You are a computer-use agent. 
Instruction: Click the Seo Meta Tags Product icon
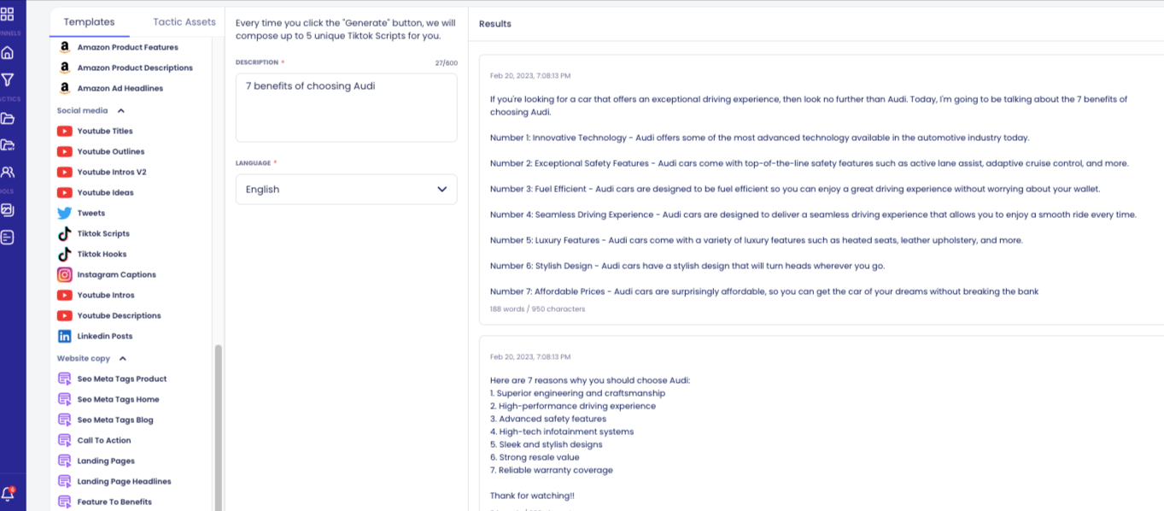click(64, 379)
